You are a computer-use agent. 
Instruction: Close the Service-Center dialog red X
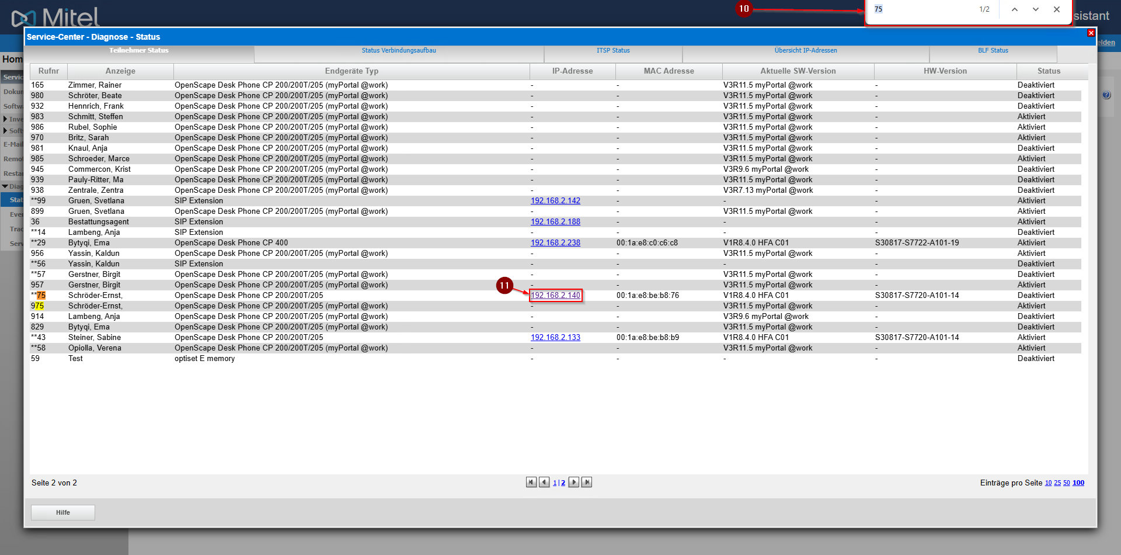click(1091, 33)
